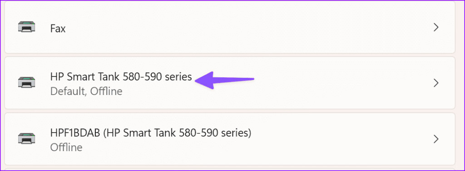Click the gap between Fax and HP cards

(x=229, y=55)
